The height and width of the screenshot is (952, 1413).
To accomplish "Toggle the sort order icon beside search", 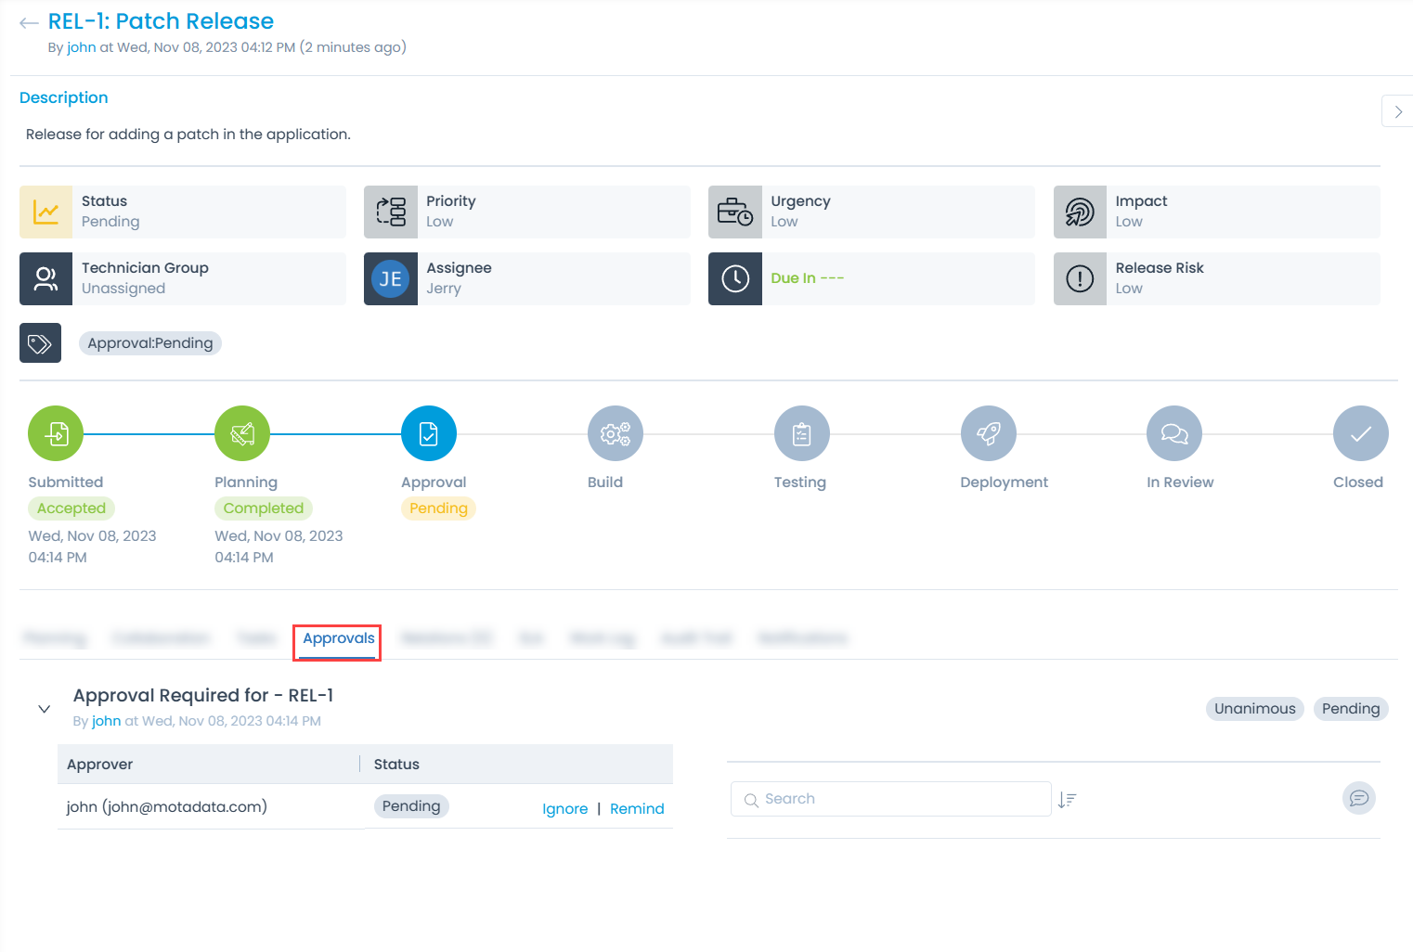I will tap(1067, 800).
